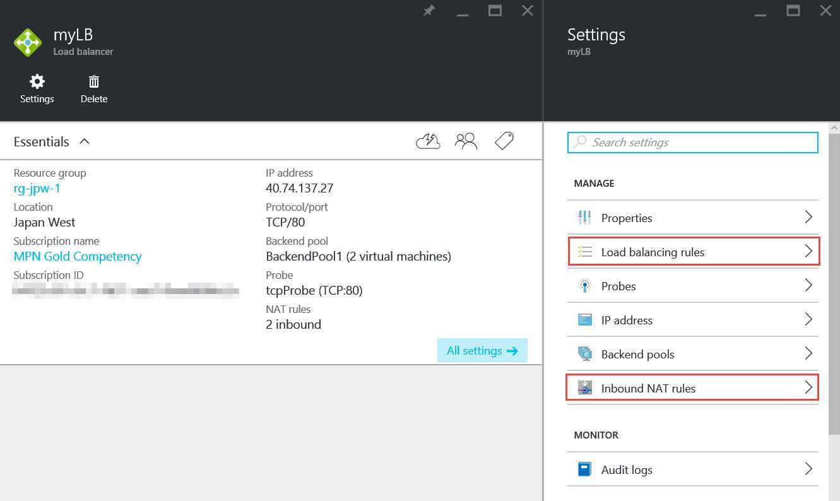Expand Properties chevron arrow
The height and width of the screenshot is (501, 840).
click(x=808, y=217)
